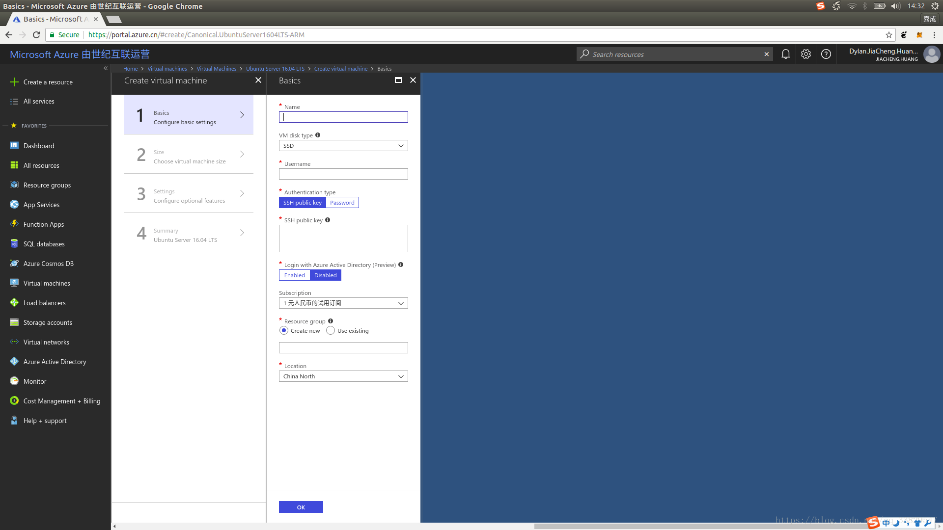Go to Virtual machines breadcrumb
The height and width of the screenshot is (530, 943).
(167, 69)
